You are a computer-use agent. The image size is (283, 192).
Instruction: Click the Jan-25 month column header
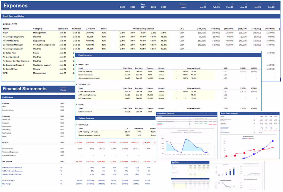coord(203,7)
